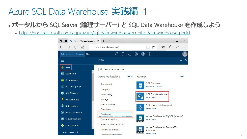Open Learn more under SQL Data Warehouse
247x139 pixels.
pyautogui.click(x=151, y=98)
